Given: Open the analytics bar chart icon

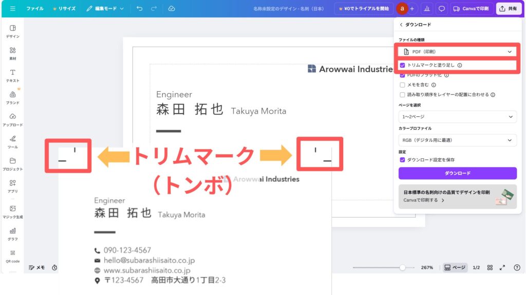Looking at the screenshot, I should [x=427, y=9].
